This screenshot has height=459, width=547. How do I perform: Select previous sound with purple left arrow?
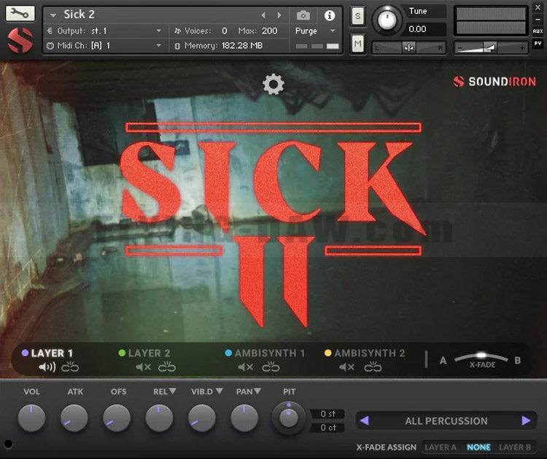(365, 420)
